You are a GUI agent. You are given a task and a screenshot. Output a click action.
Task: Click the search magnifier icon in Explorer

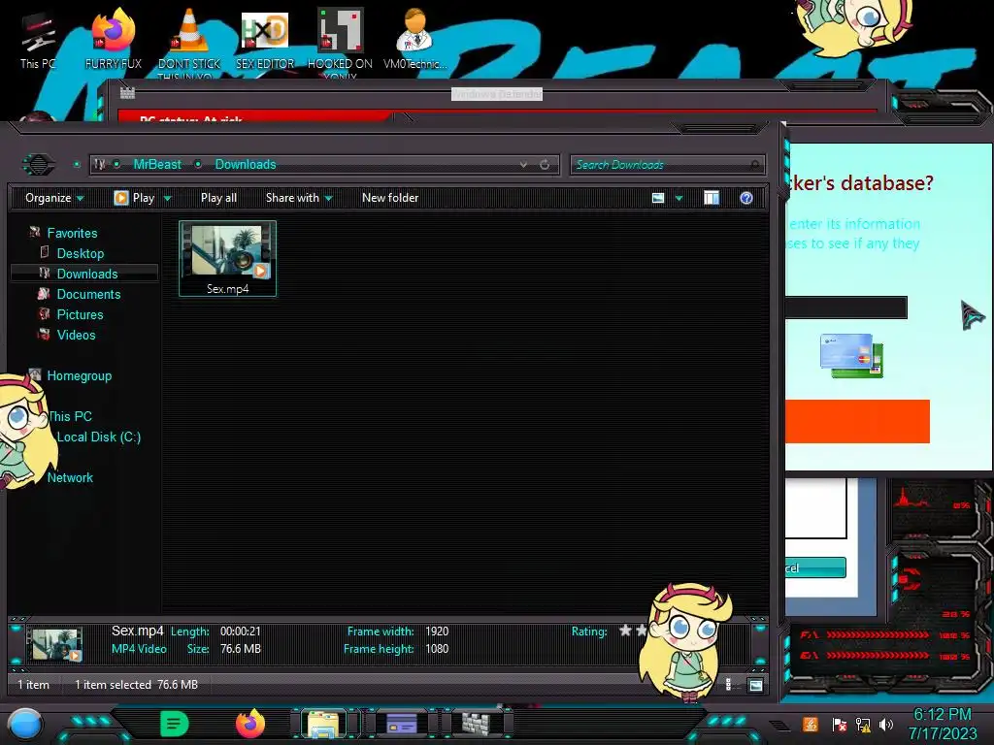(x=754, y=165)
